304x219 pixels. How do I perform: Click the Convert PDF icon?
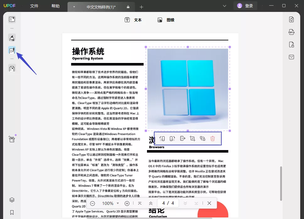coord(291,19)
